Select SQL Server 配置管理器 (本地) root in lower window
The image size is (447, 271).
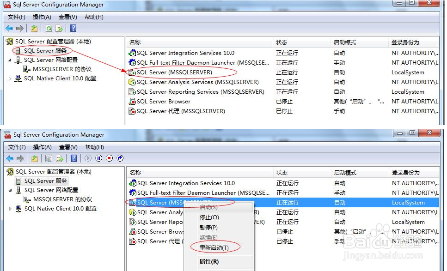coord(54,172)
